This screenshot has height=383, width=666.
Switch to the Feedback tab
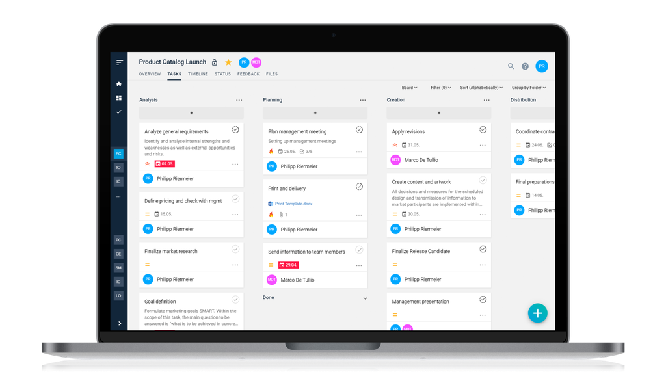pyautogui.click(x=248, y=74)
